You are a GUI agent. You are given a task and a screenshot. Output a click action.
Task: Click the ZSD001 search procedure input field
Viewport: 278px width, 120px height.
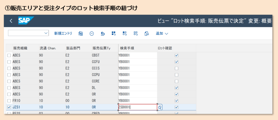(138, 107)
